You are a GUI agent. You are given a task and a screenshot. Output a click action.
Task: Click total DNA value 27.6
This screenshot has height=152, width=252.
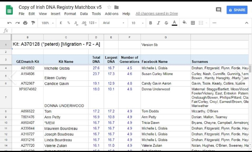(x=96, y=68)
